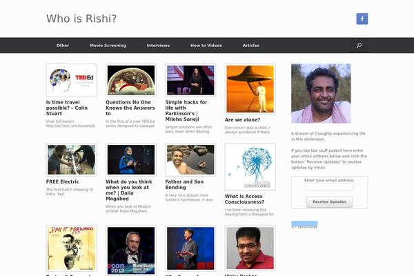Click the blue FeedBurner badge below form
The width and height of the screenshot is (414, 276).
tap(304, 224)
